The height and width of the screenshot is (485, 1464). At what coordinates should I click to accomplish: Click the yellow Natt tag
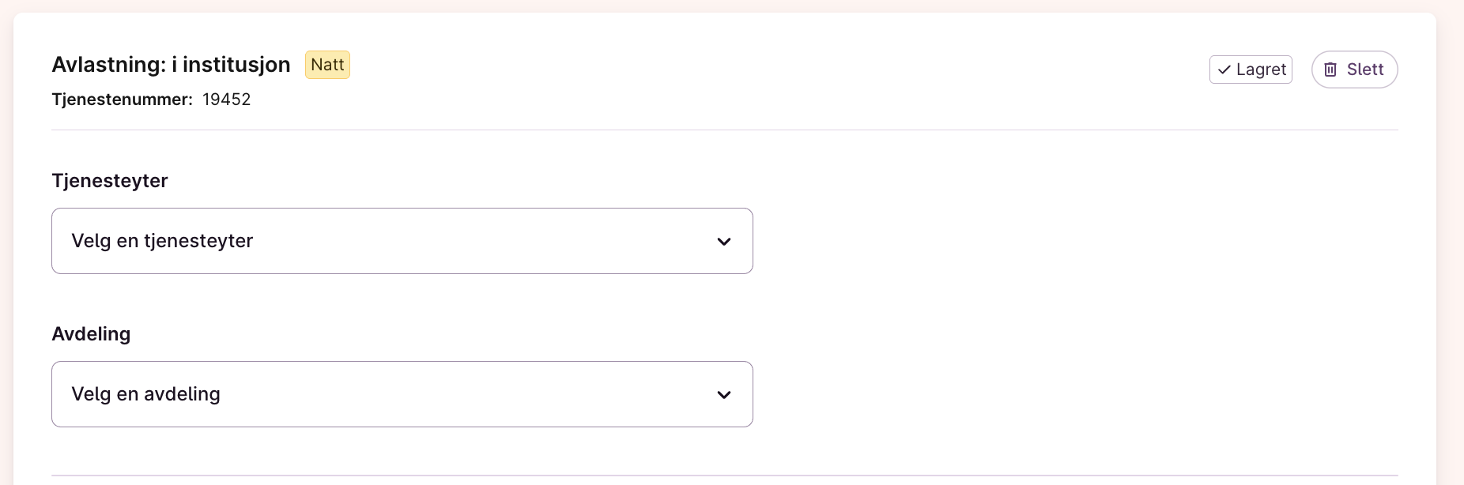coord(327,65)
